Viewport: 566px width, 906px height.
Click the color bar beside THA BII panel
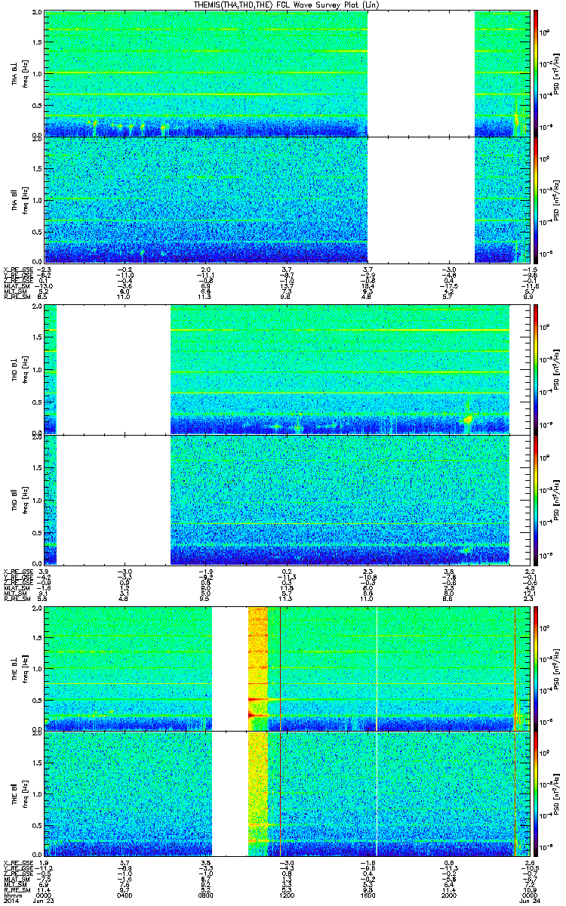click(x=536, y=199)
